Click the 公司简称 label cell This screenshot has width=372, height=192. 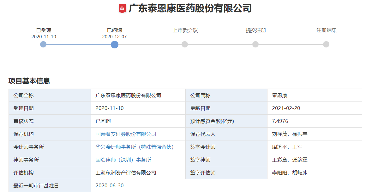click(226, 96)
